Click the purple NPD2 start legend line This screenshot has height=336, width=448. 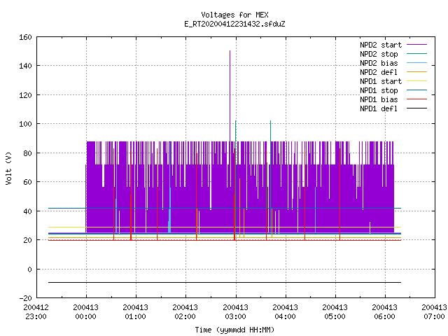click(416, 45)
